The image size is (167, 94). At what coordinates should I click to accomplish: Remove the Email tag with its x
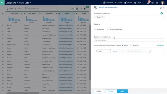click(102, 17)
